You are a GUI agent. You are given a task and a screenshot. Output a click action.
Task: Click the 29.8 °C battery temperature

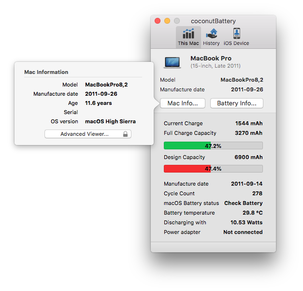coord(253,213)
